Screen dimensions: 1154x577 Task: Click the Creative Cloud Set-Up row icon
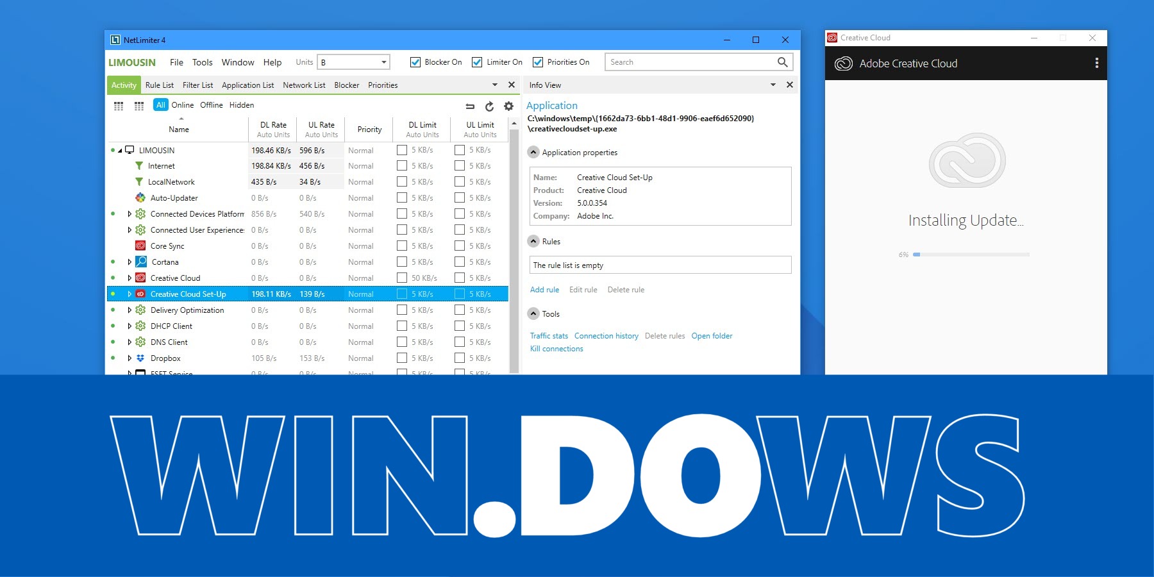click(140, 294)
